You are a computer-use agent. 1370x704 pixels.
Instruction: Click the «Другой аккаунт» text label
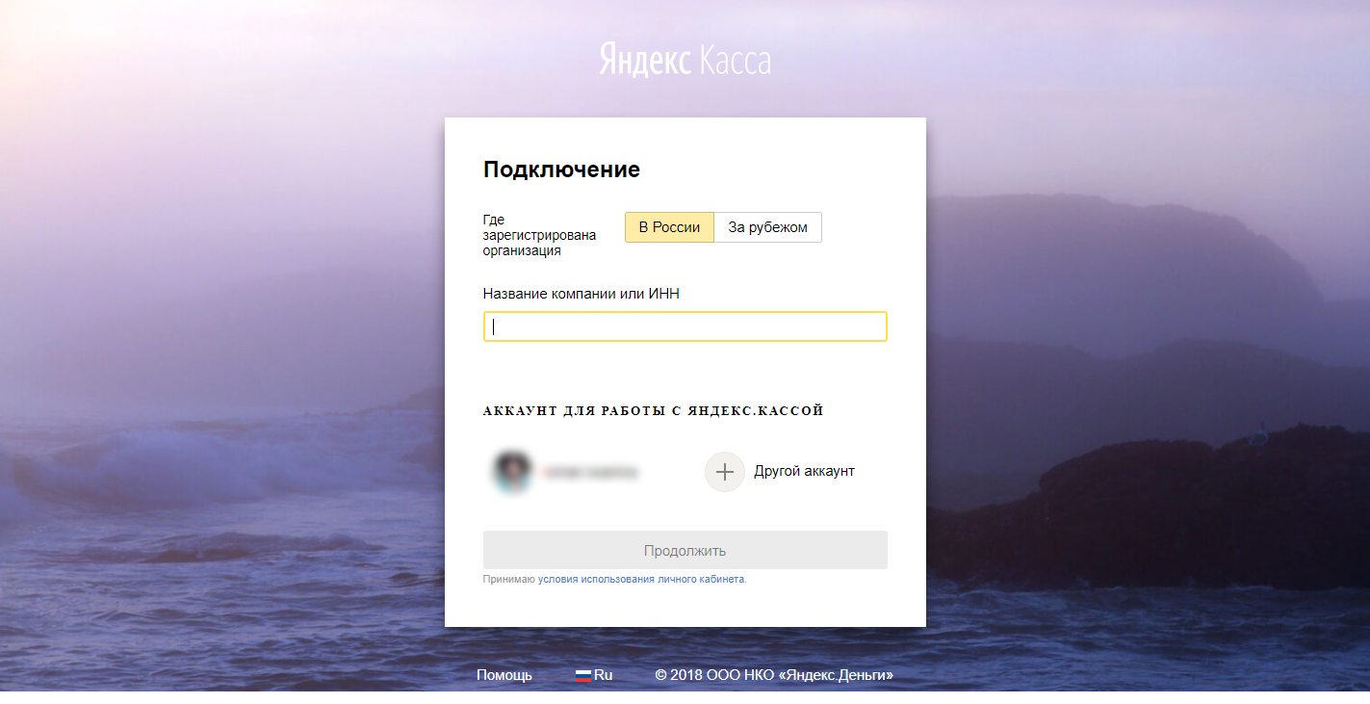(x=805, y=471)
